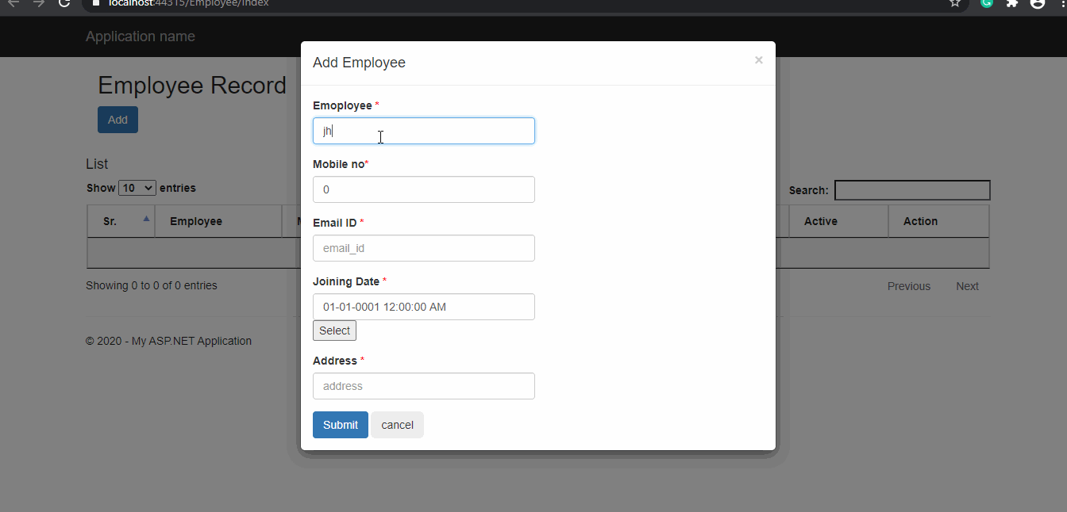Toggle the Sr. column sort order
Screen dimensions: 1067x512
[121, 220]
